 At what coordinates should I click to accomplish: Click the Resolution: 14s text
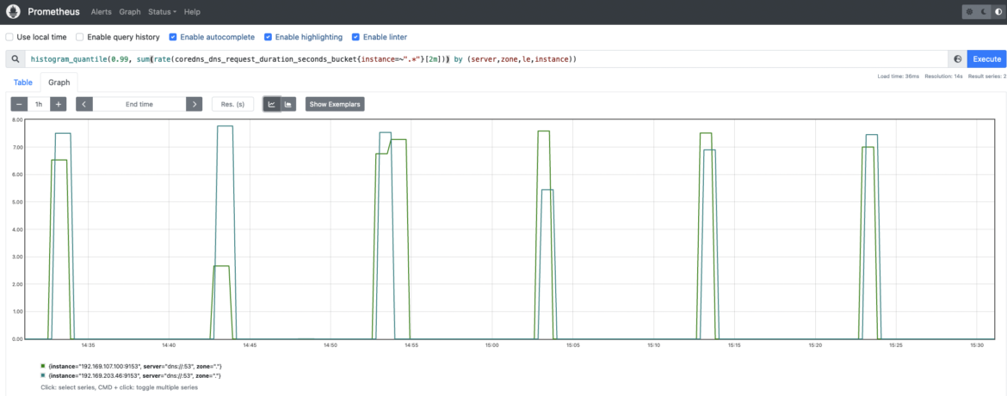tap(943, 76)
